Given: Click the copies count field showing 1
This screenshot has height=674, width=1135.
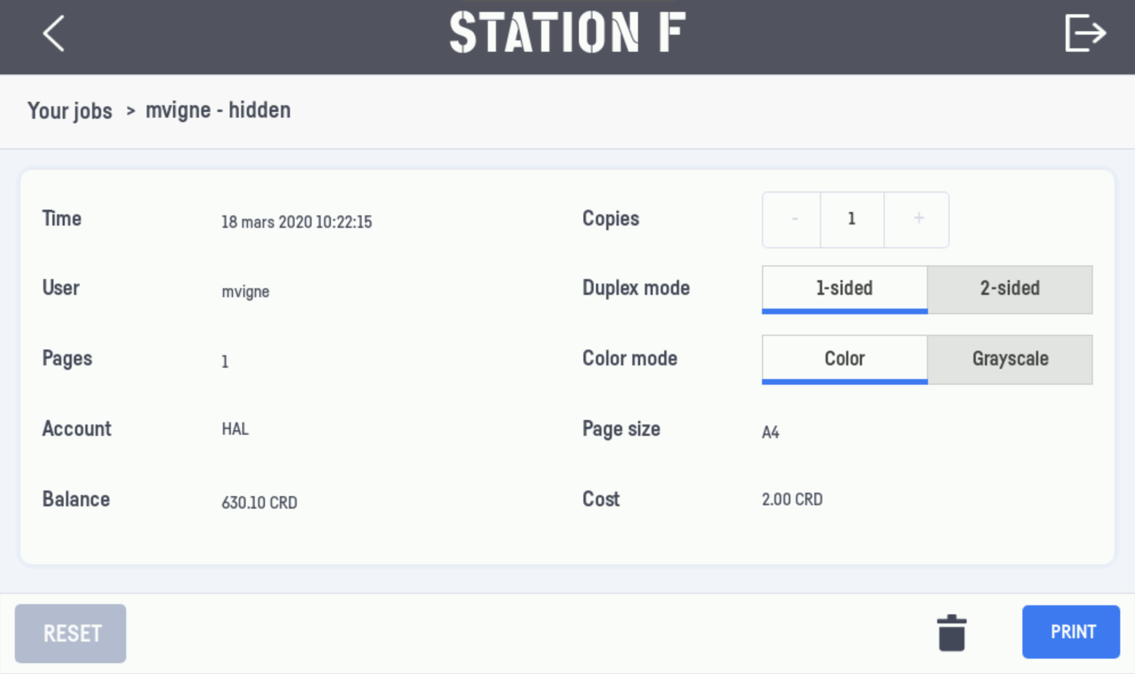Looking at the screenshot, I should tap(852, 219).
